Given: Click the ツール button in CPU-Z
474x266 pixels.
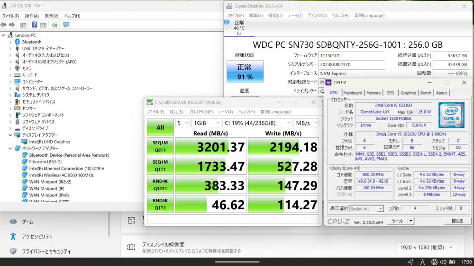Looking at the screenshot, I should tap(397, 221).
